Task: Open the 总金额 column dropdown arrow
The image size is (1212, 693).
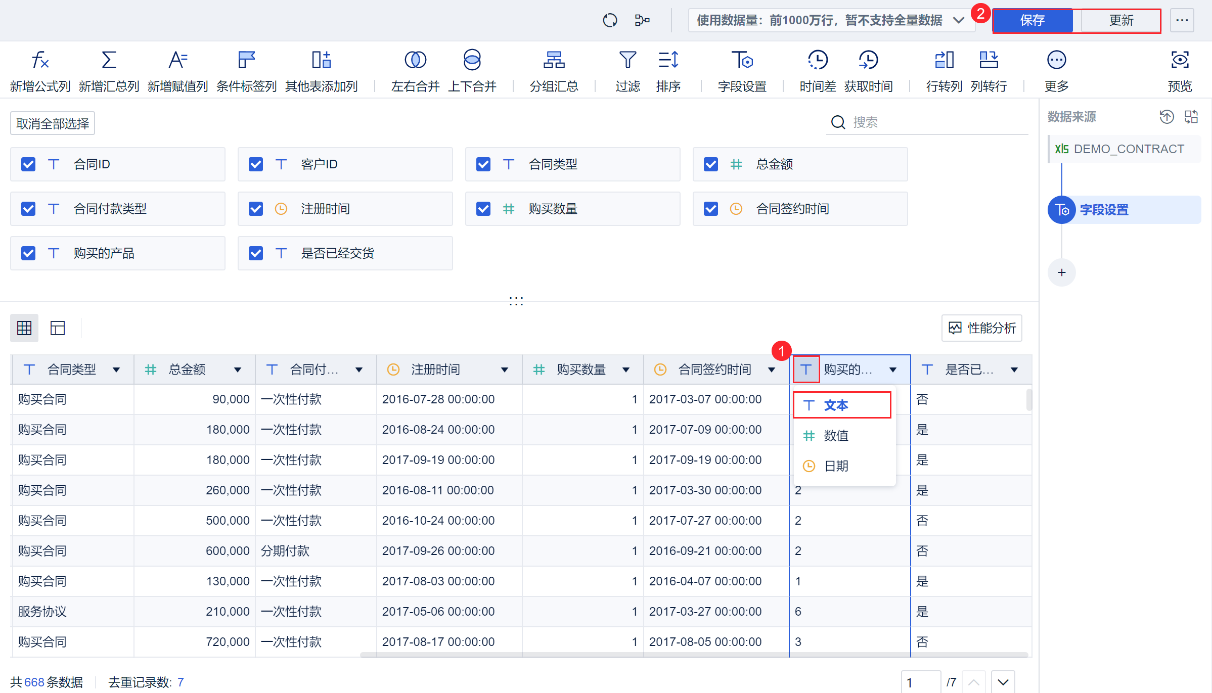Action: pos(237,370)
